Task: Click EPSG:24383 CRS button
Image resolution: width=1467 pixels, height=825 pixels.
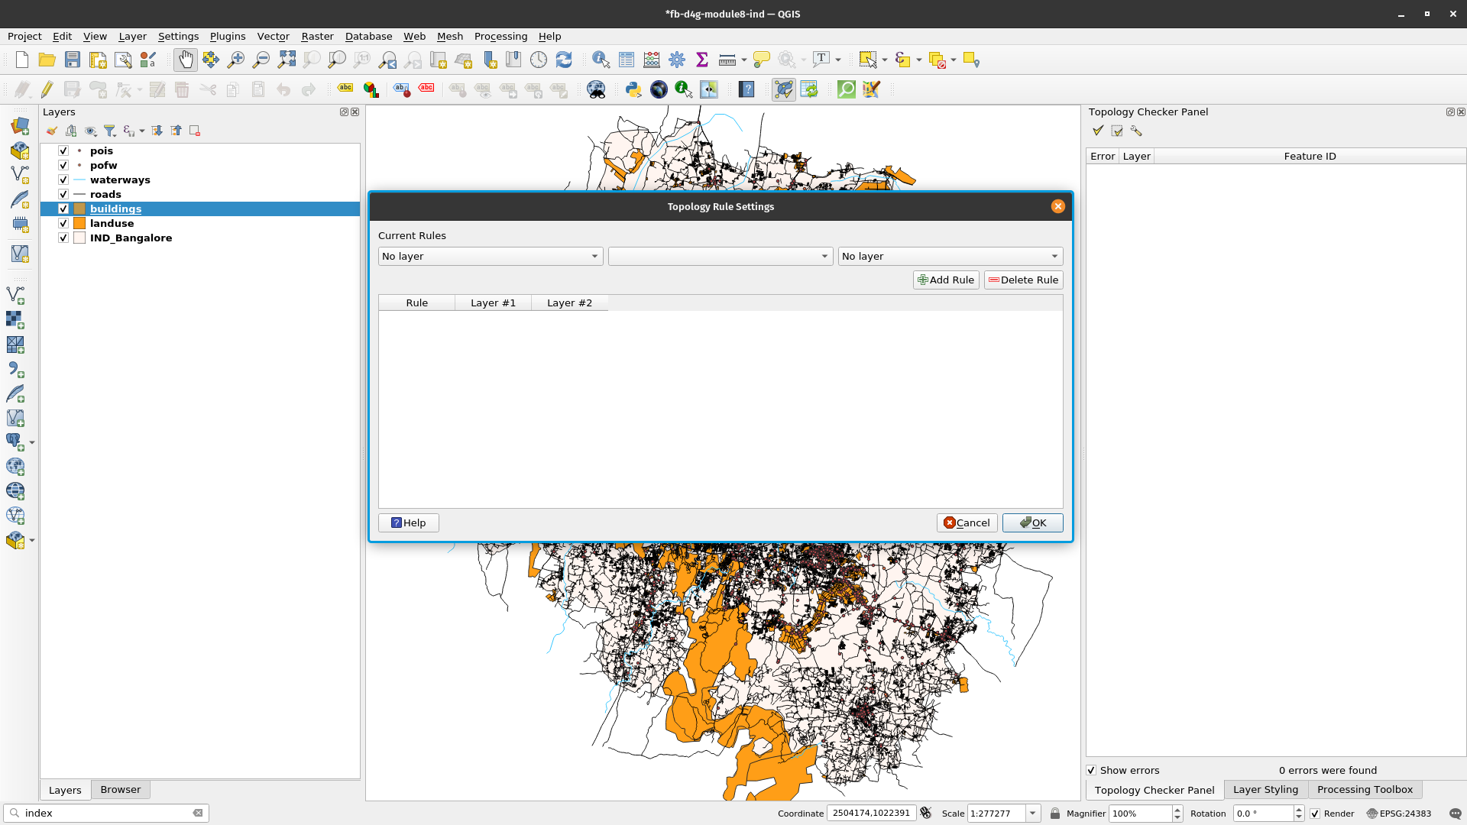Action: coord(1399,814)
